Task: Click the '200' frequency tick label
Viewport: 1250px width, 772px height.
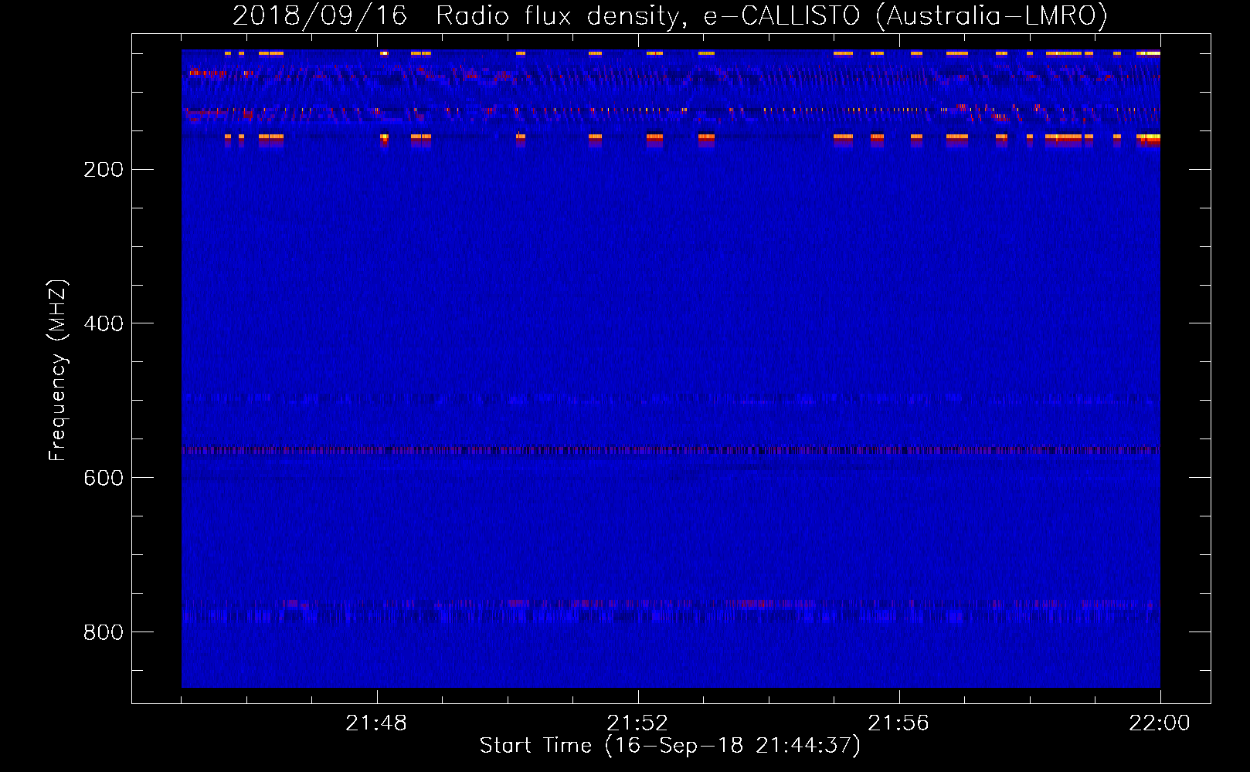Action: point(104,170)
